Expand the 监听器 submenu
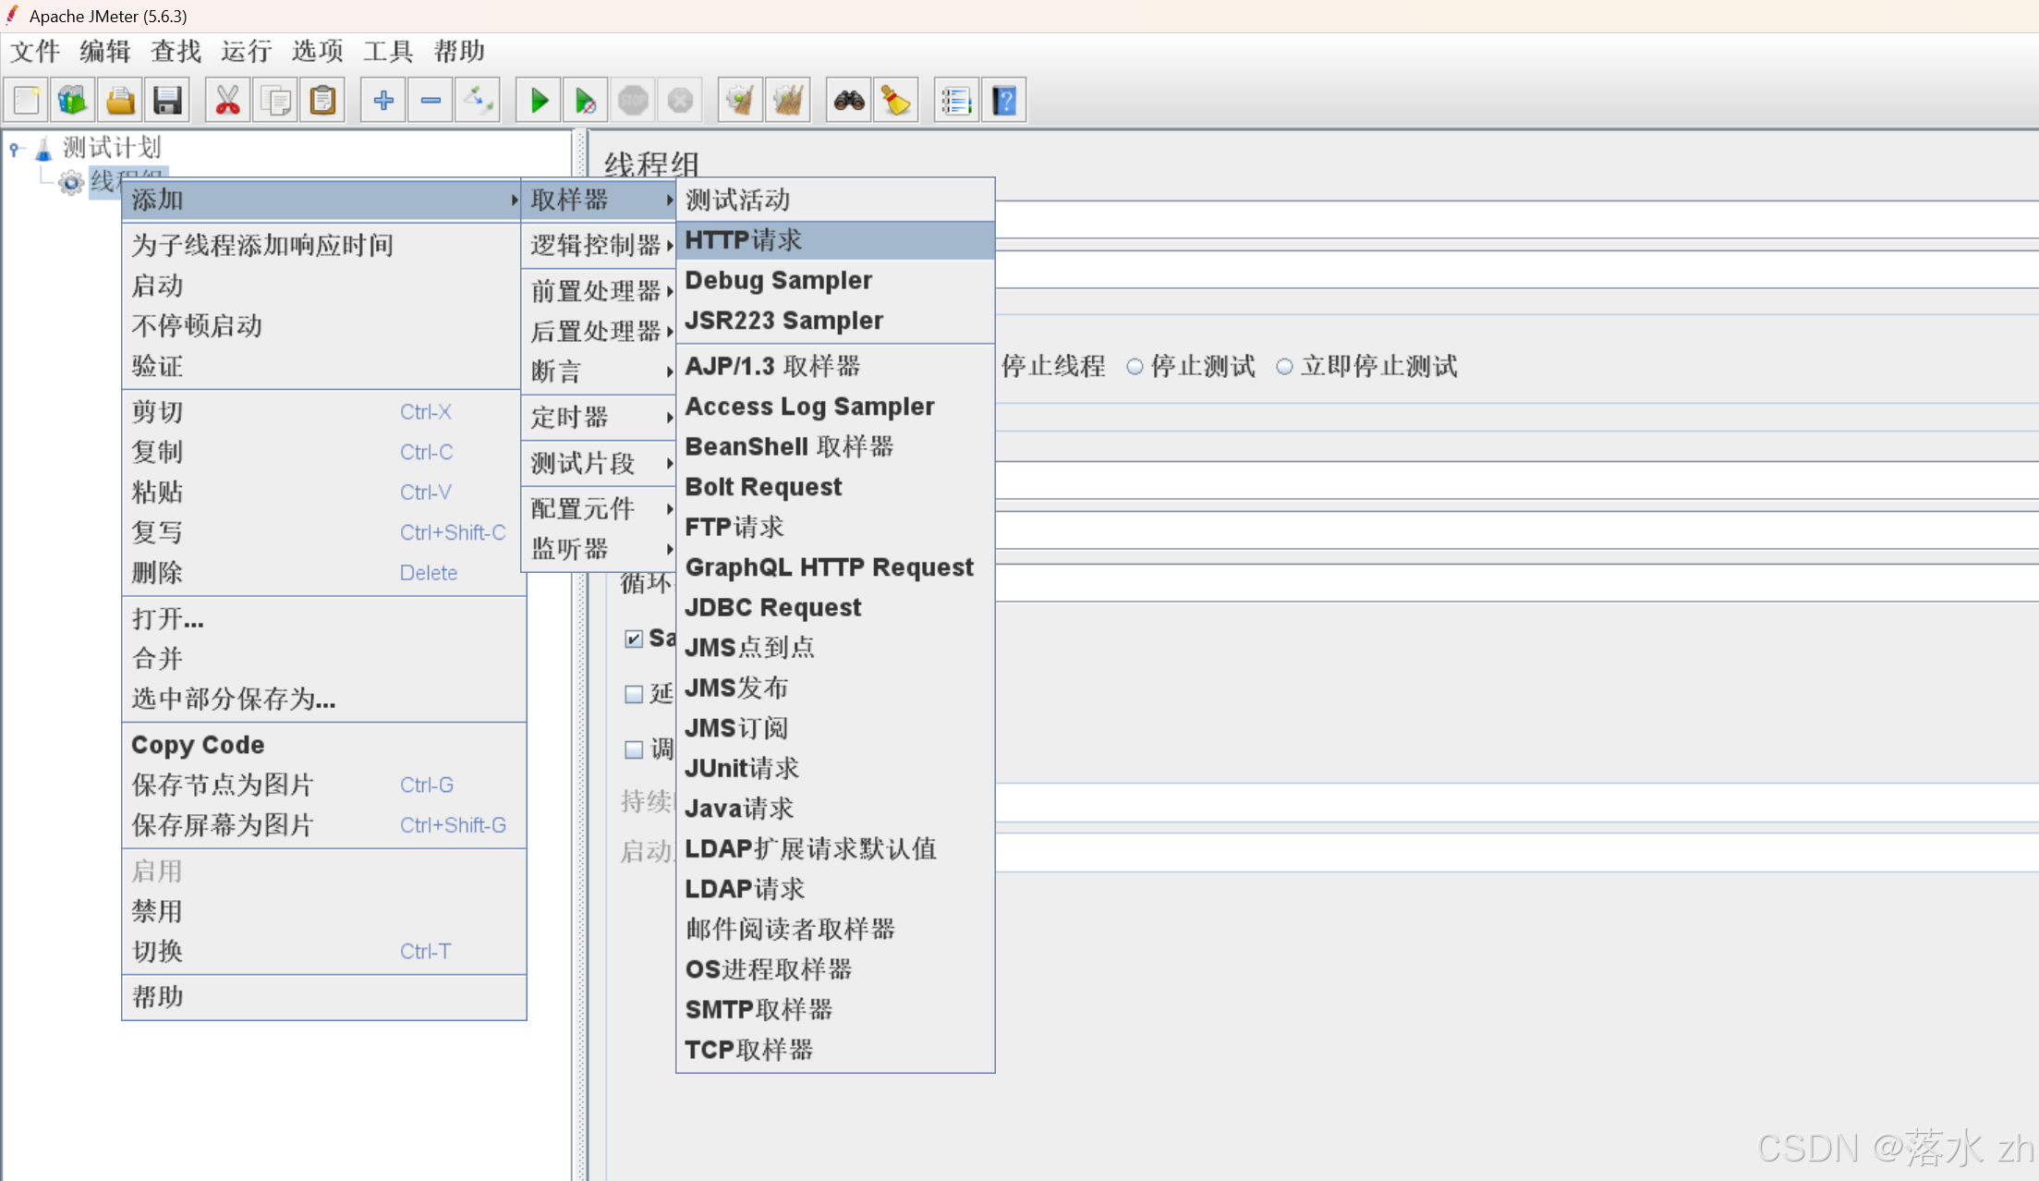2039x1181 pixels. [600, 549]
